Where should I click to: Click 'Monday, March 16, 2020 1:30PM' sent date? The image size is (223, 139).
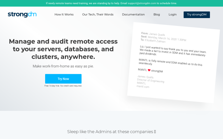coord(167,39)
